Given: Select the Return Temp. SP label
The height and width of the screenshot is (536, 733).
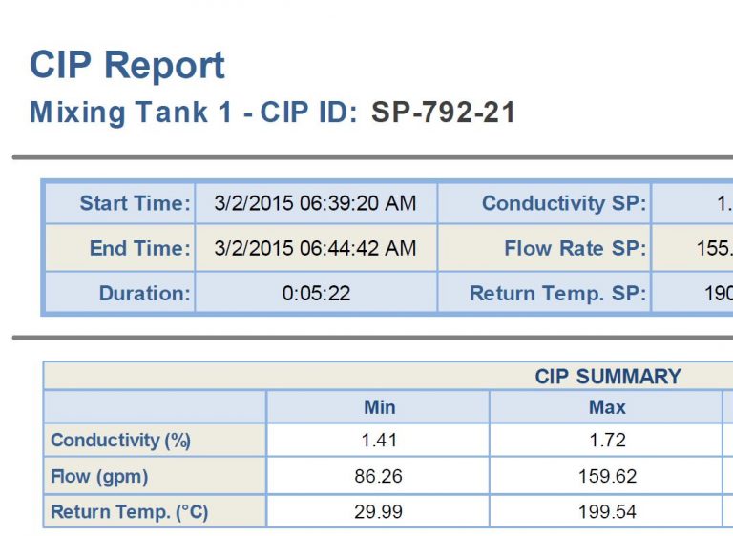Looking at the screenshot, I should tap(557, 293).
